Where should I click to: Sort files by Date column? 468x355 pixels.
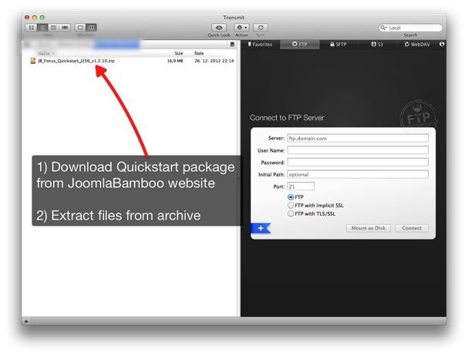click(x=199, y=53)
